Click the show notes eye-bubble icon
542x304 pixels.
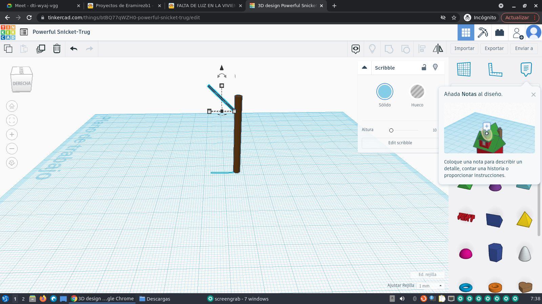(x=356, y=49)
